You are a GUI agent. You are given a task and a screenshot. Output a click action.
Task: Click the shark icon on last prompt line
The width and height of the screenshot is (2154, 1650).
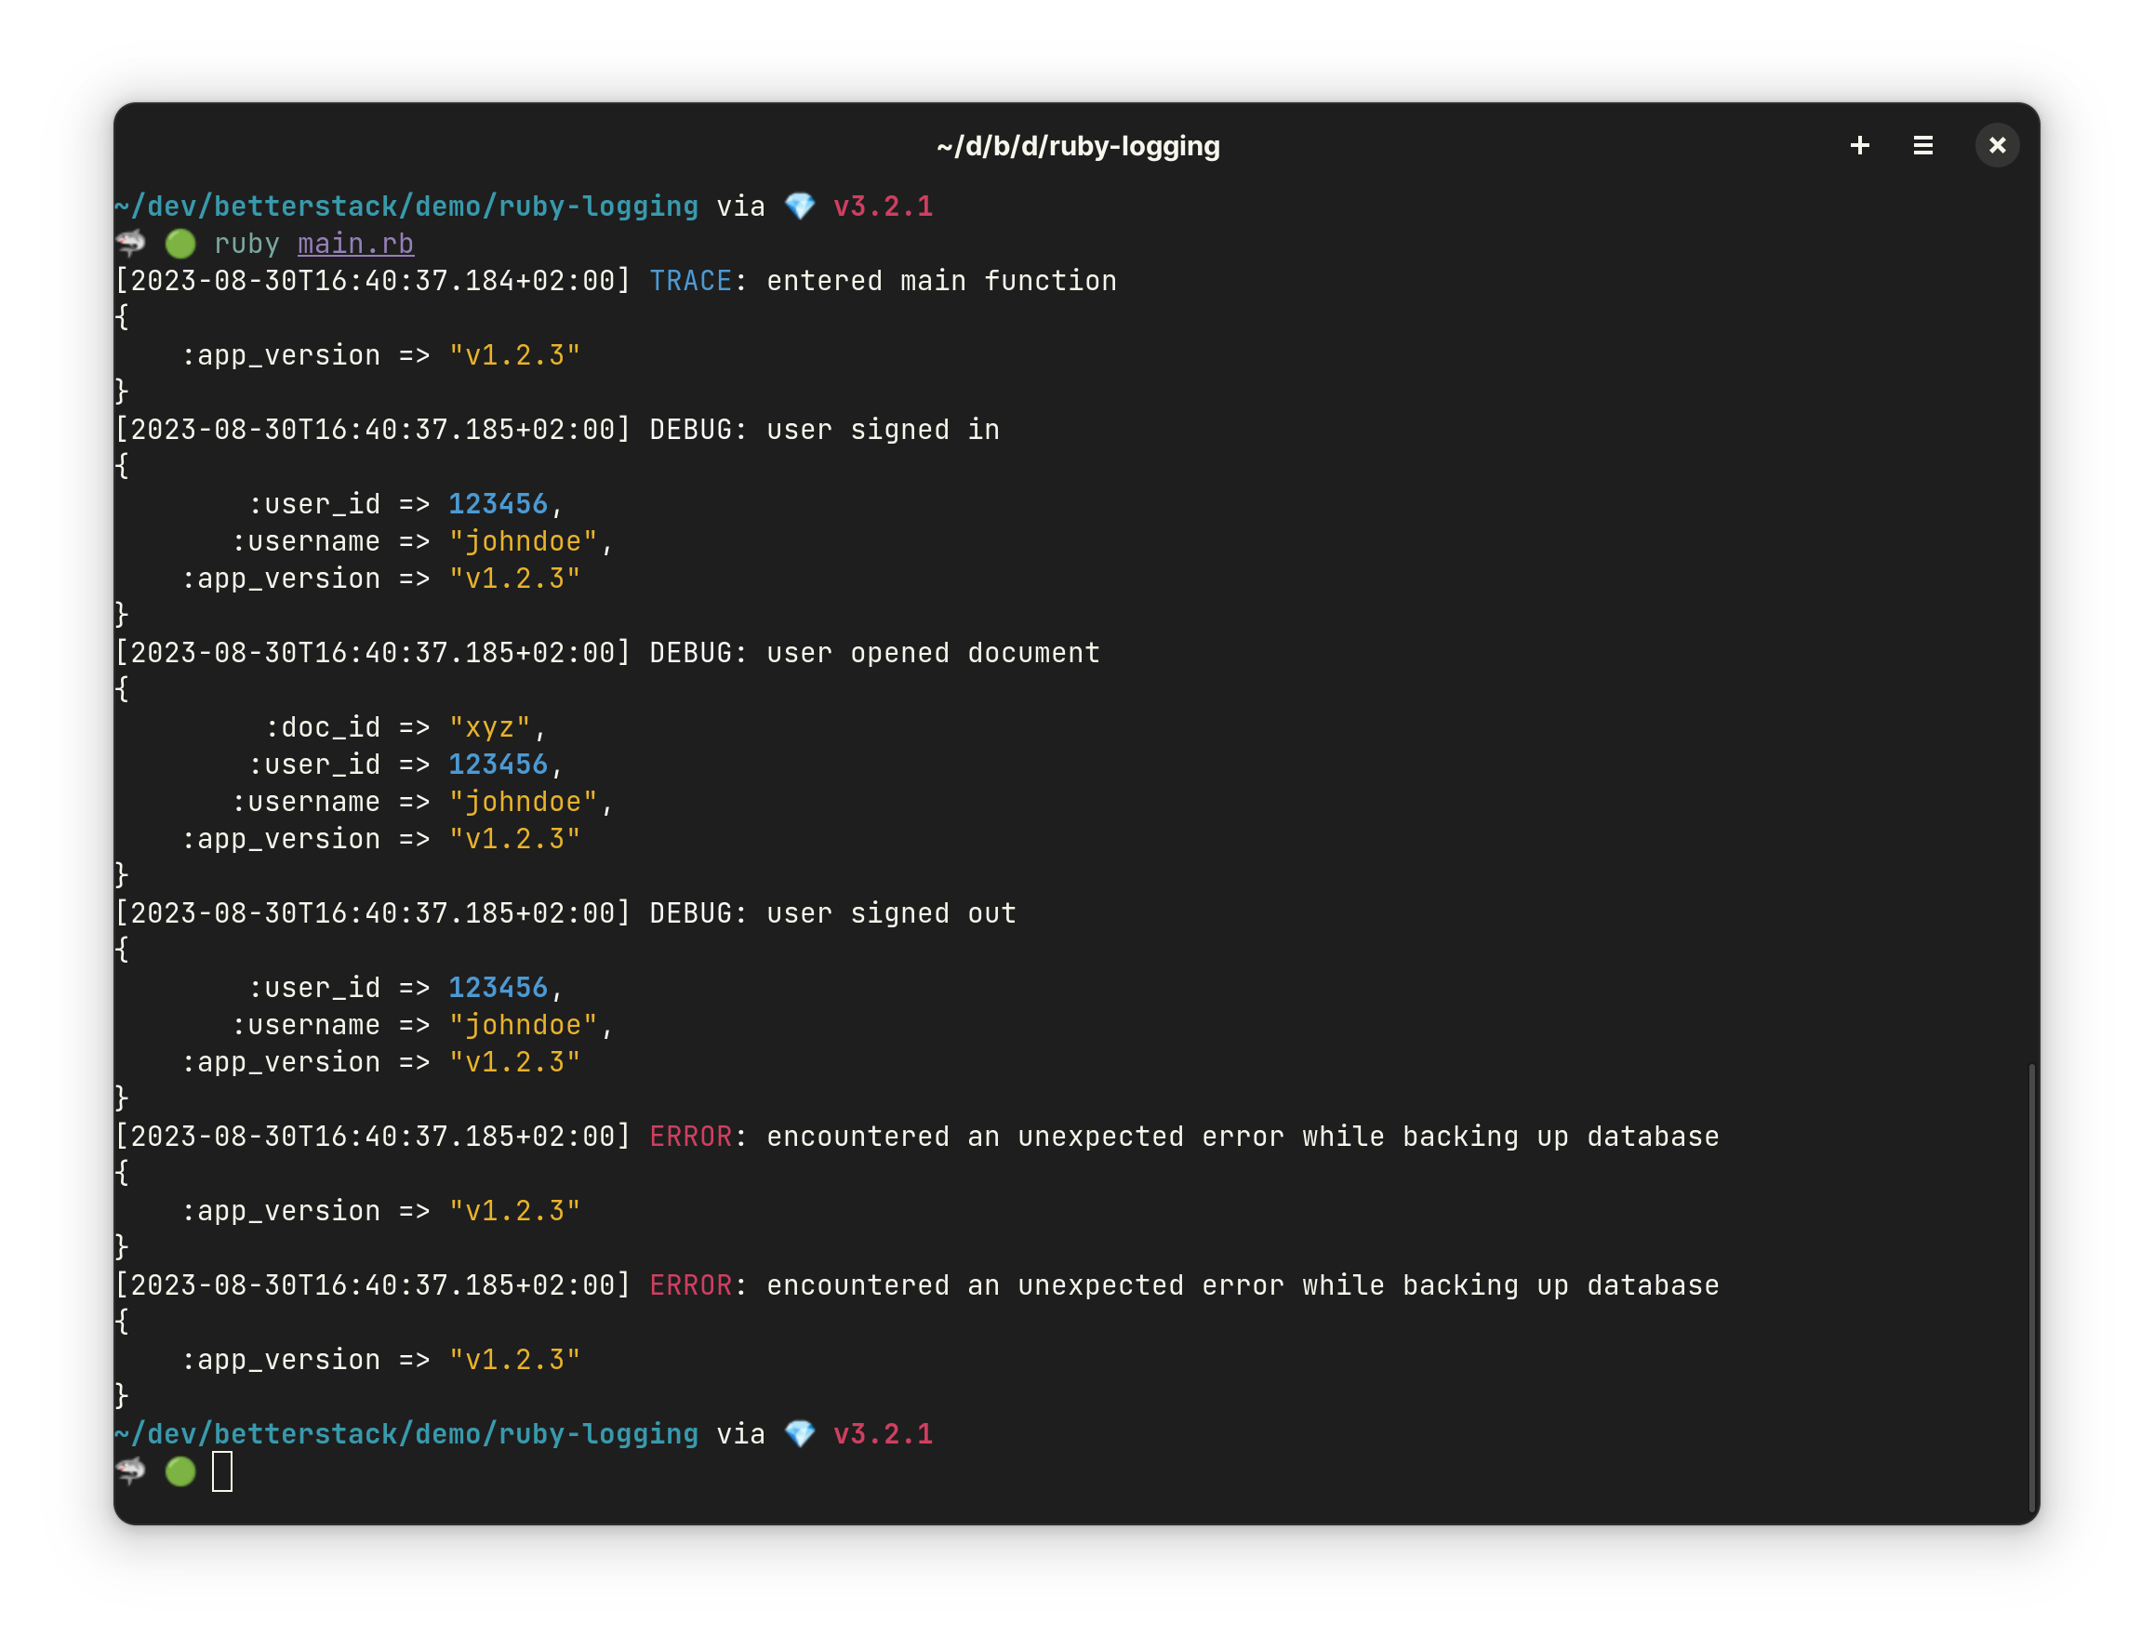point(130,1470)
